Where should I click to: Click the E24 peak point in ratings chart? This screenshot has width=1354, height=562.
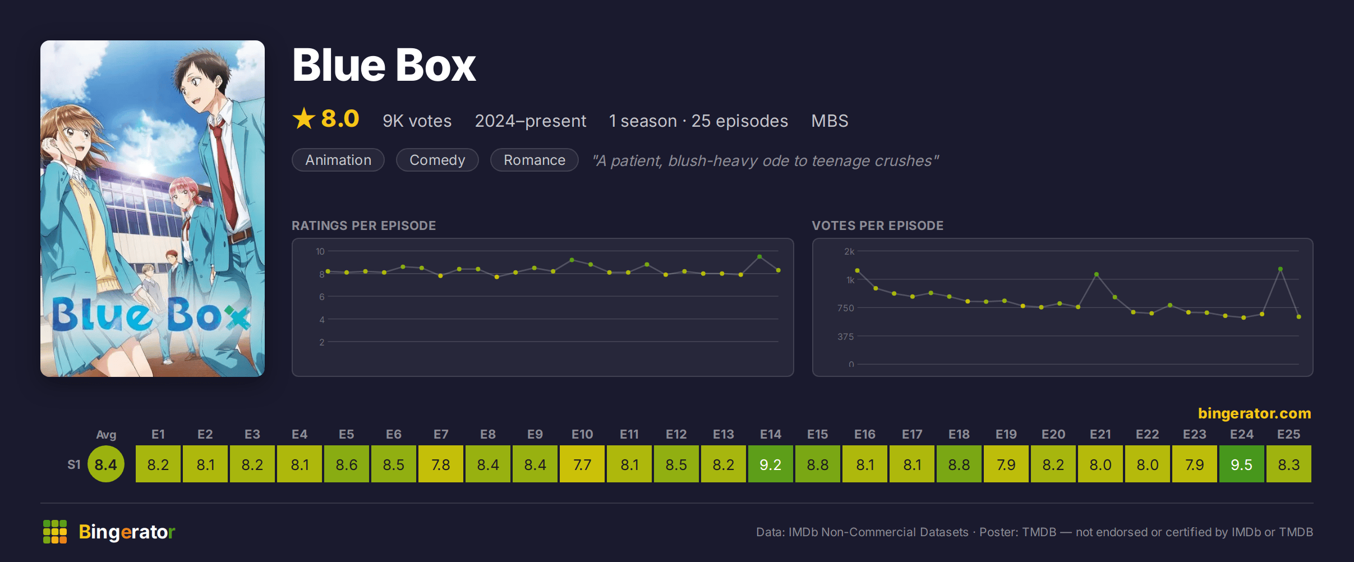[x=759, y=256]
